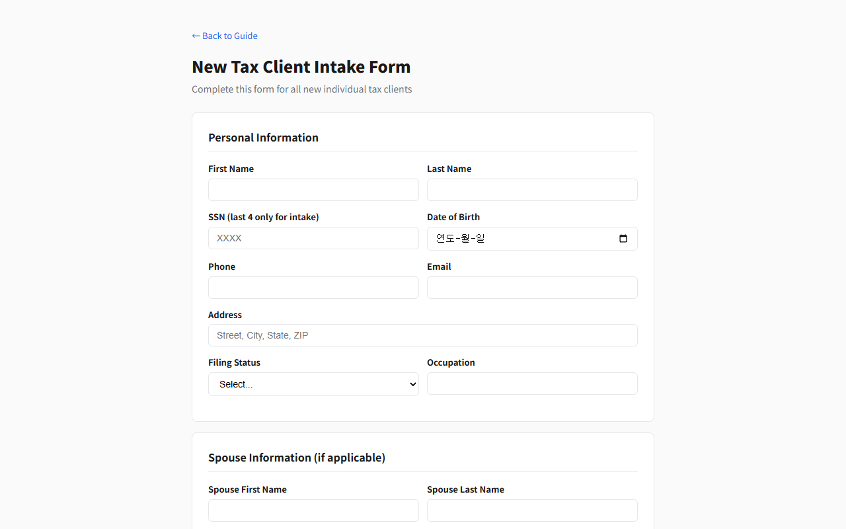846x529 pixels.
Task: Select the day segment in Date of Birth
Action: tap(481, 239)
